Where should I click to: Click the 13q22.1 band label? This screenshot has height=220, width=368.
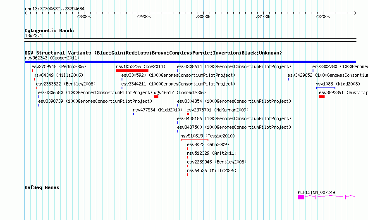33,35
